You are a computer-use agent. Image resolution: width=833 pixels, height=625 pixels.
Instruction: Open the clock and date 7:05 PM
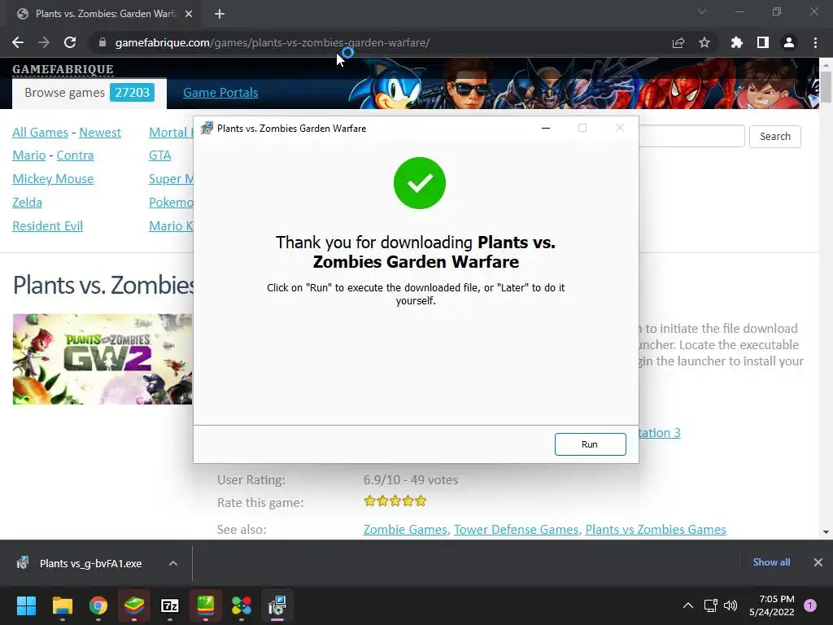[771, 605]
